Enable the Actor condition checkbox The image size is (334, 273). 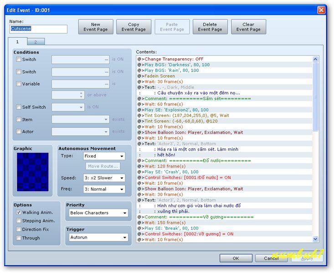click(19, 131)
